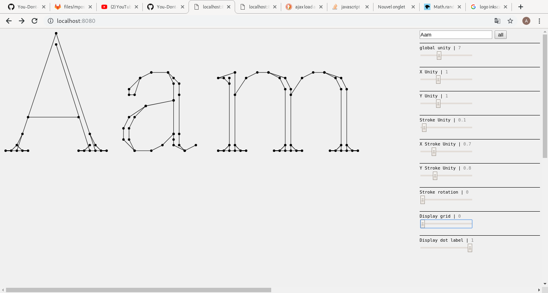The image size is (548, 293).
Task: Open the Chrome three-dot menu
Action: 539,21
